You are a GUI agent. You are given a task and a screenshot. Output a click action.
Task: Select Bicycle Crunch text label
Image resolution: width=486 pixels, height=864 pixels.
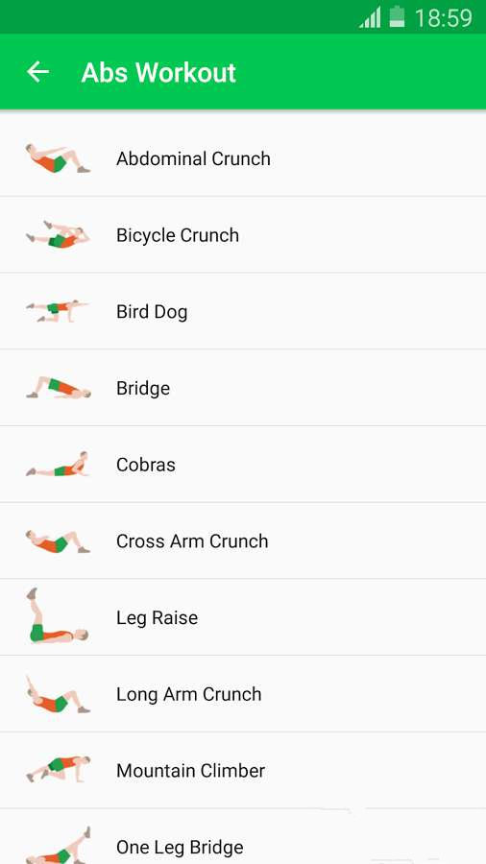[178, 235]
